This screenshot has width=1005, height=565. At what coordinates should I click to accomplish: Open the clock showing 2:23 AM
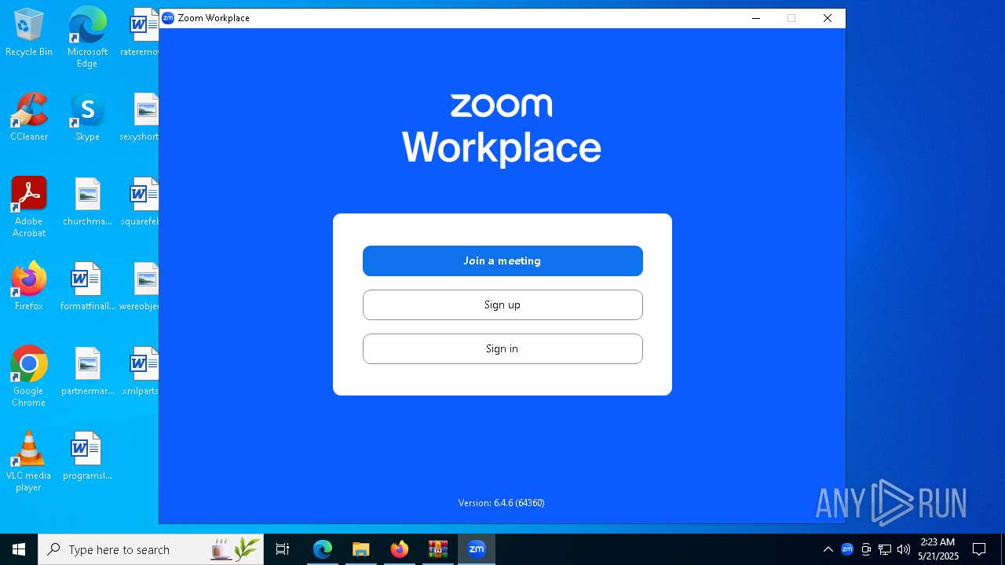tap(938, 549)
